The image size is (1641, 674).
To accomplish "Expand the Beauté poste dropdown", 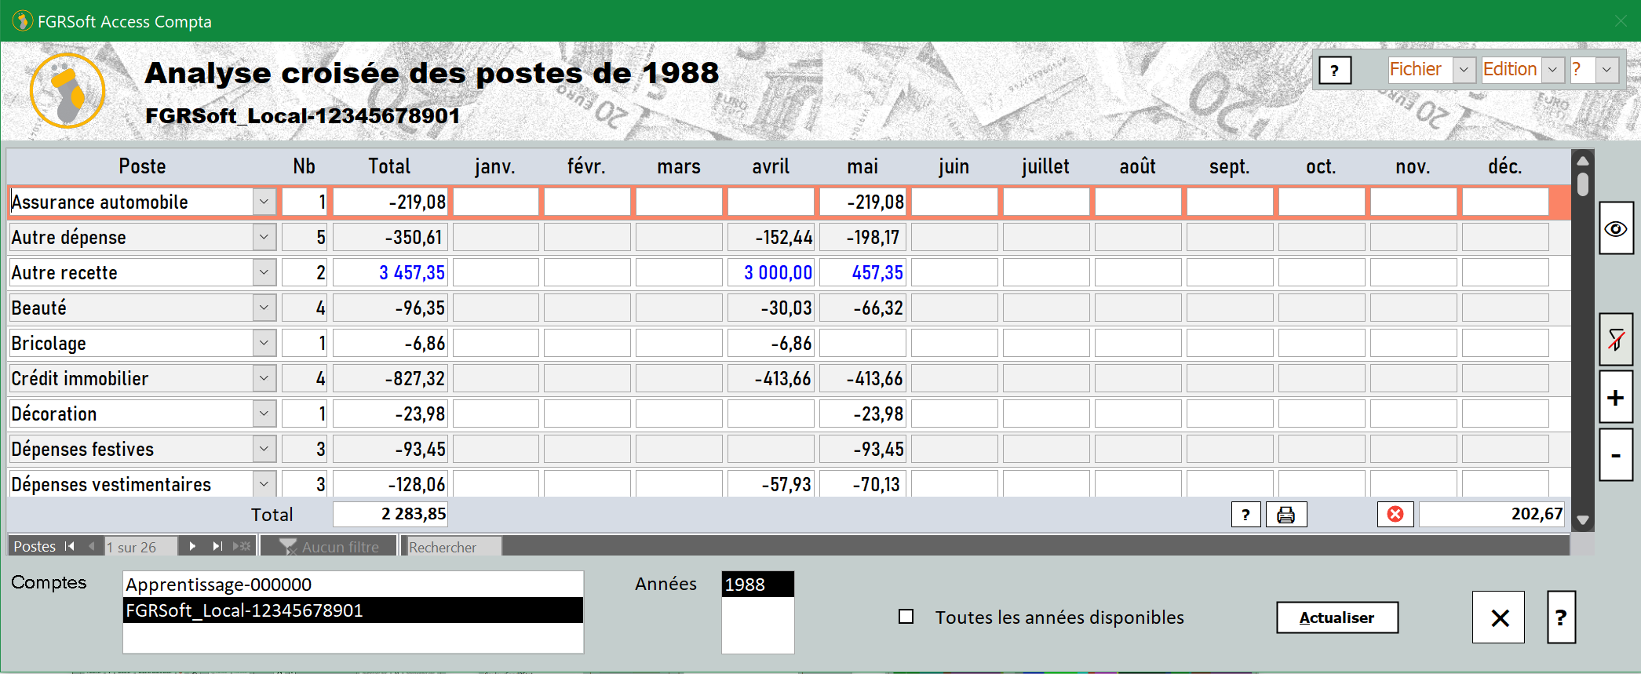I will (264, 308).
